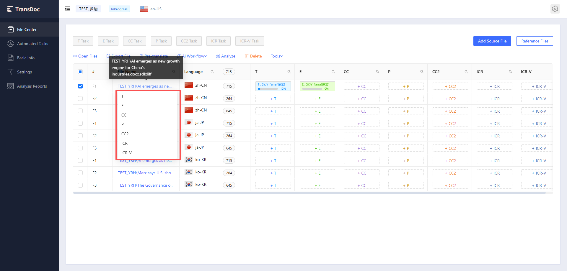567x271 pixels.
Task: Open TEST_YRH\Merz says U.S. file link
Action: [x=146, y=173]
